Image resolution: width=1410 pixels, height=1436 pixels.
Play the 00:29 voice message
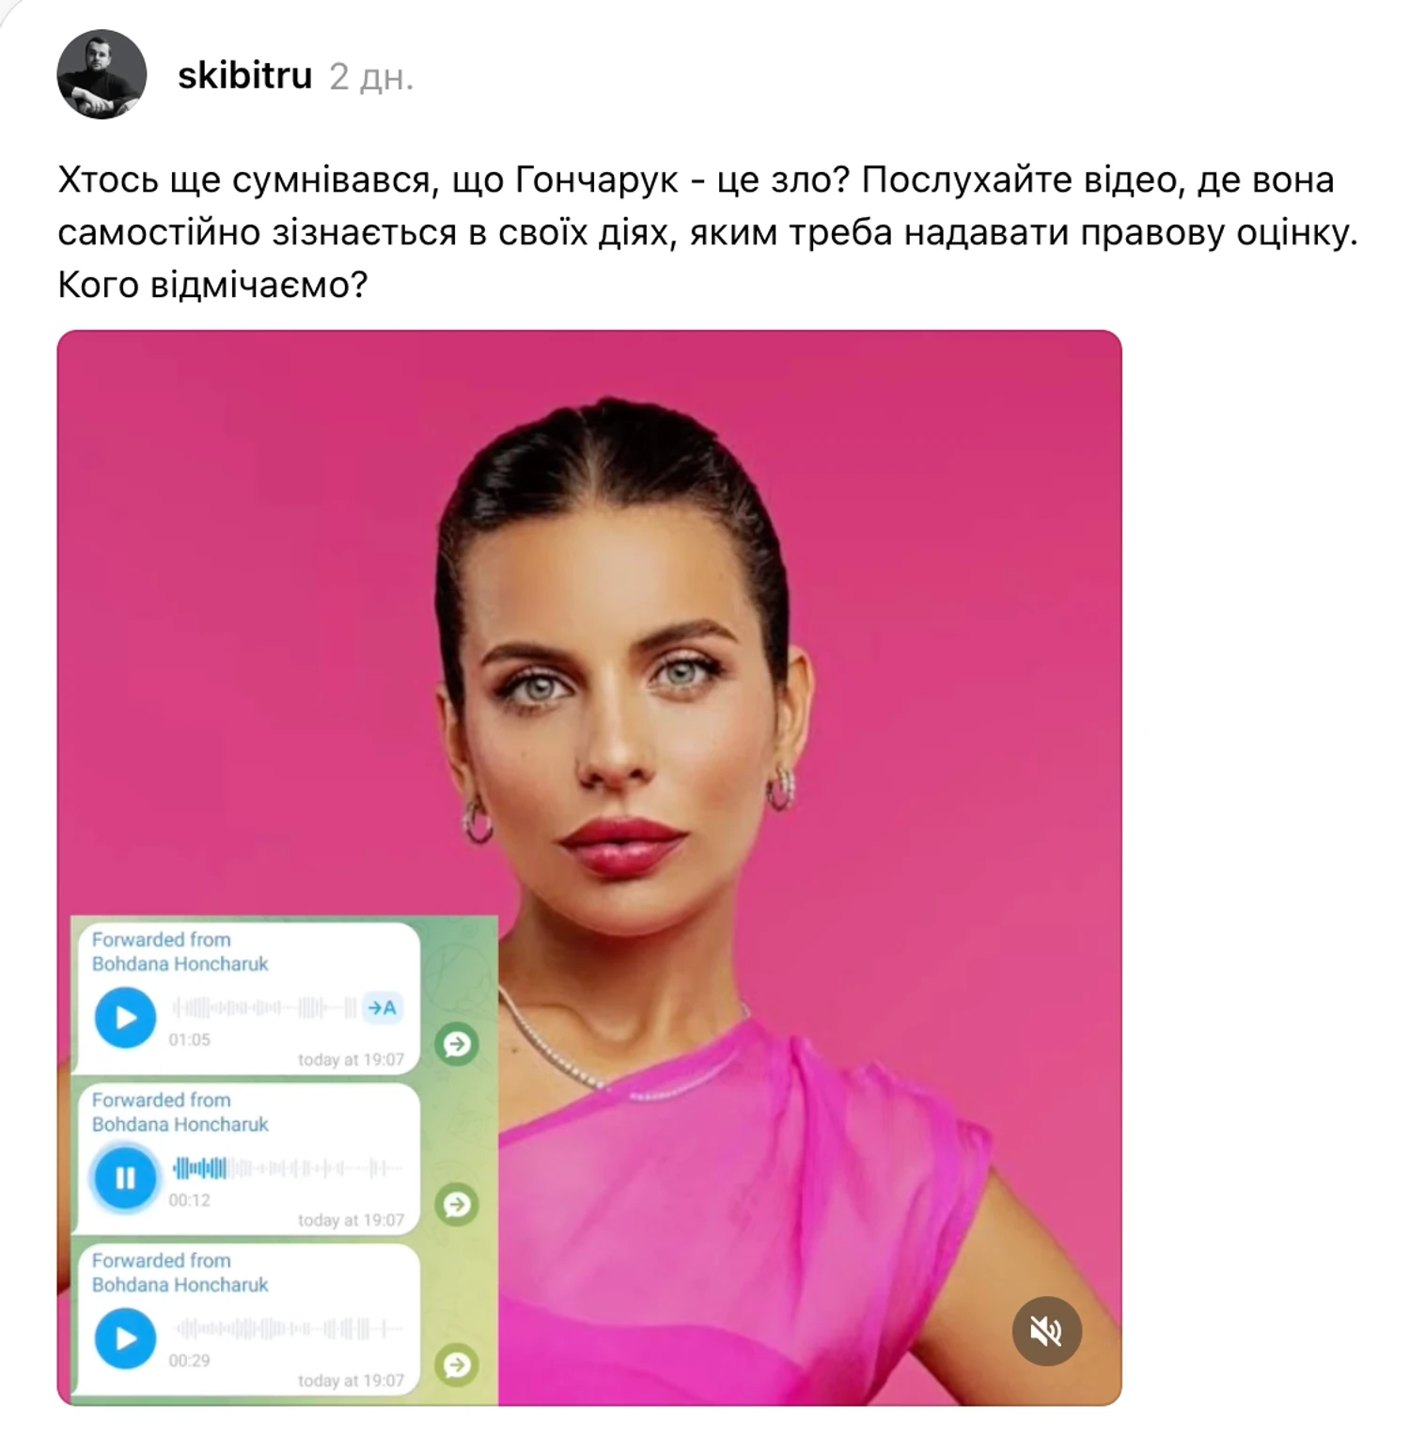[x=125, y=1338]
